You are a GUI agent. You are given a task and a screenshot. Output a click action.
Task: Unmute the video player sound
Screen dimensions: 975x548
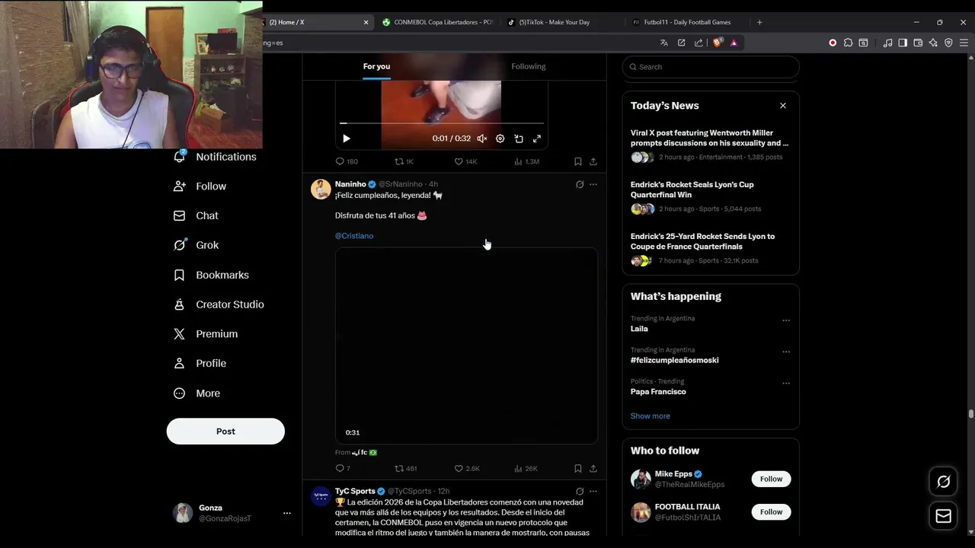[x=481, y=139]
